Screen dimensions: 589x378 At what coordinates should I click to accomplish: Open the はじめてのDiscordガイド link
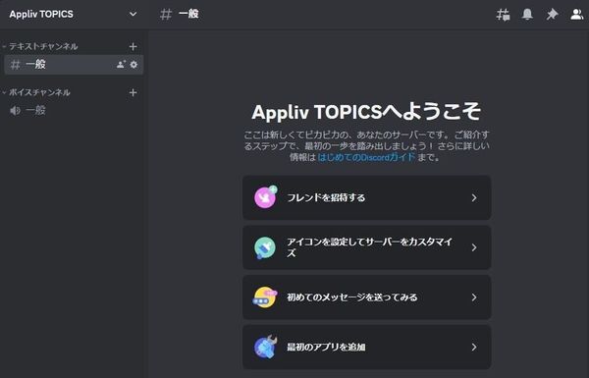coord(366,157)
